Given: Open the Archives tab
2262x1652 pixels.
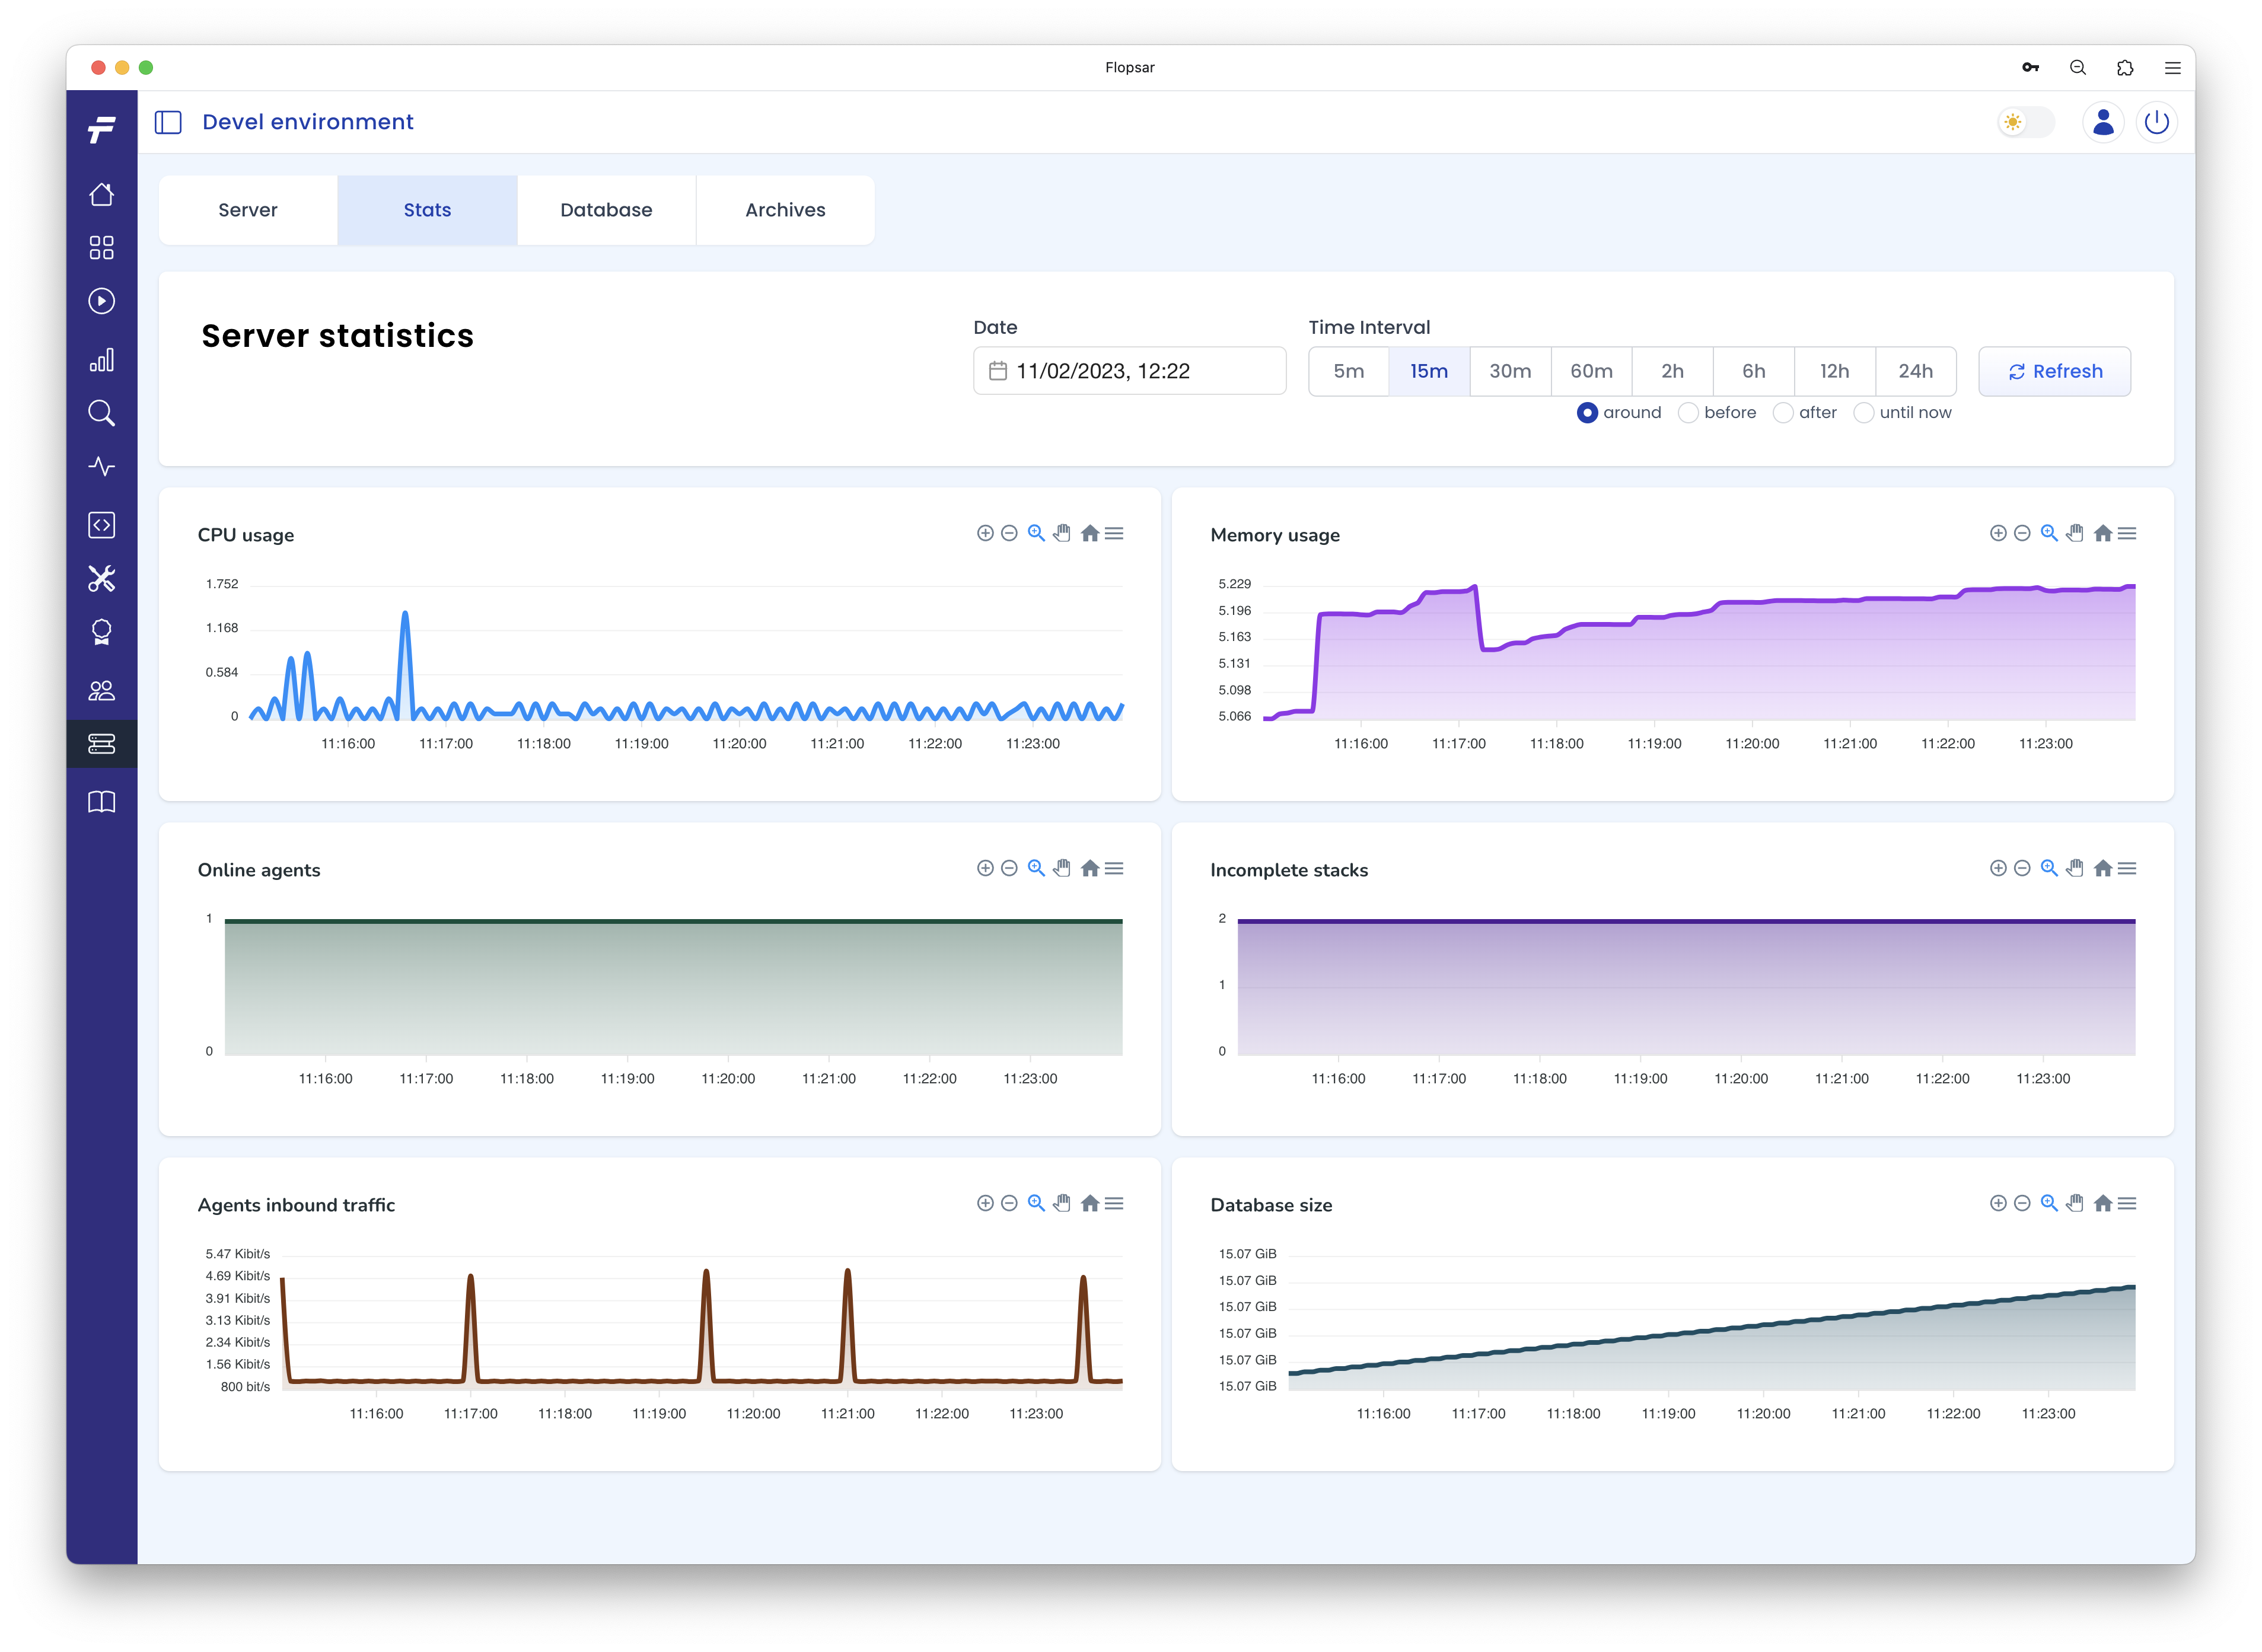Looking at the screenshot, I should 785,210.
